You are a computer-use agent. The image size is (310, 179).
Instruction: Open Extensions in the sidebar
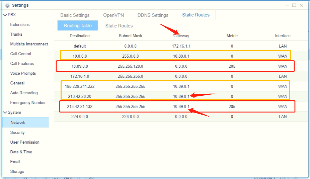coord(20,24)
